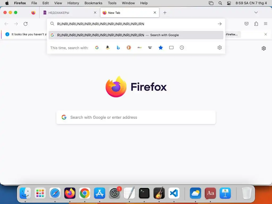
Task: Close the НЕДОХАКЕРЫ tab
Action: click(95, 12)
